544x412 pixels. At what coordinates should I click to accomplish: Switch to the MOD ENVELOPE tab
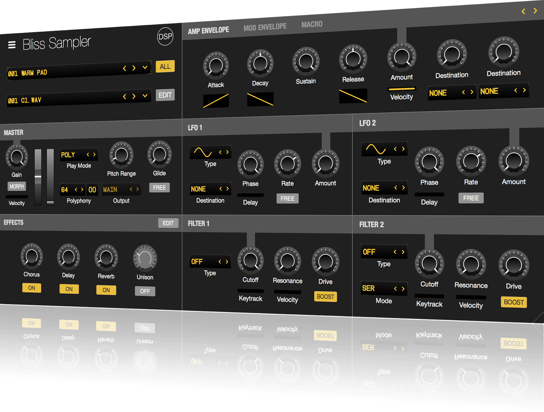265,26
